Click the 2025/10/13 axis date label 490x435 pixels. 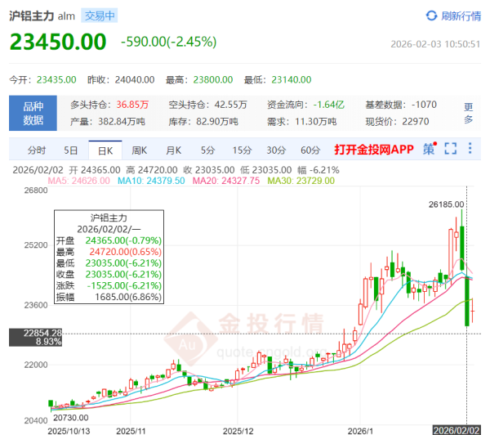[x=69, y=431]
